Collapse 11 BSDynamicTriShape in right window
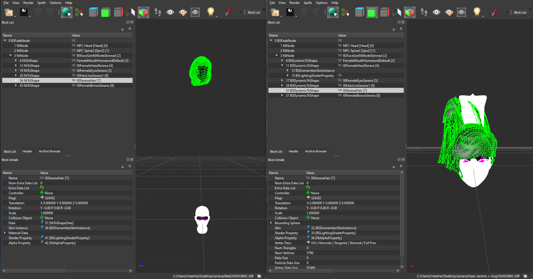 (282, 66)
